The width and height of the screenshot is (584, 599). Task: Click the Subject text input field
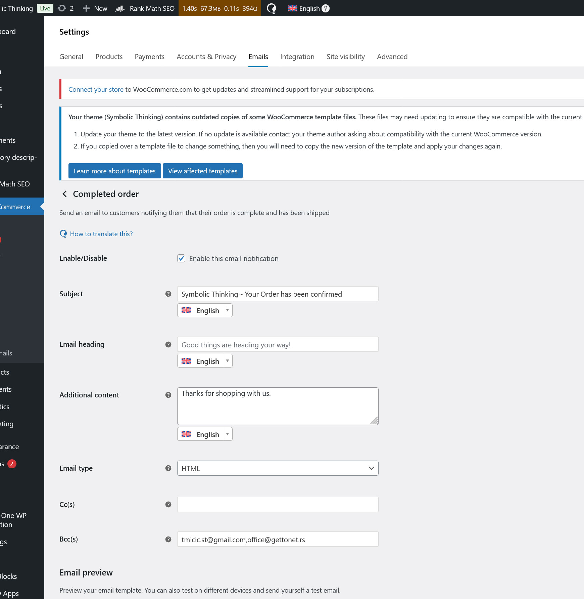pyautogui.click(x=278, y=294)
